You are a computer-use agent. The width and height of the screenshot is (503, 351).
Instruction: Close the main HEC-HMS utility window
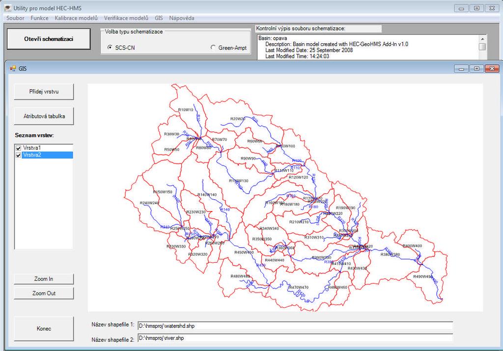click(492, 8)
